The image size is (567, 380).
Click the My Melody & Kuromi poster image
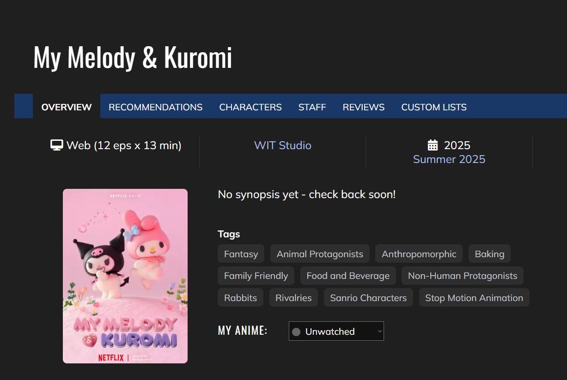point(125,276)
